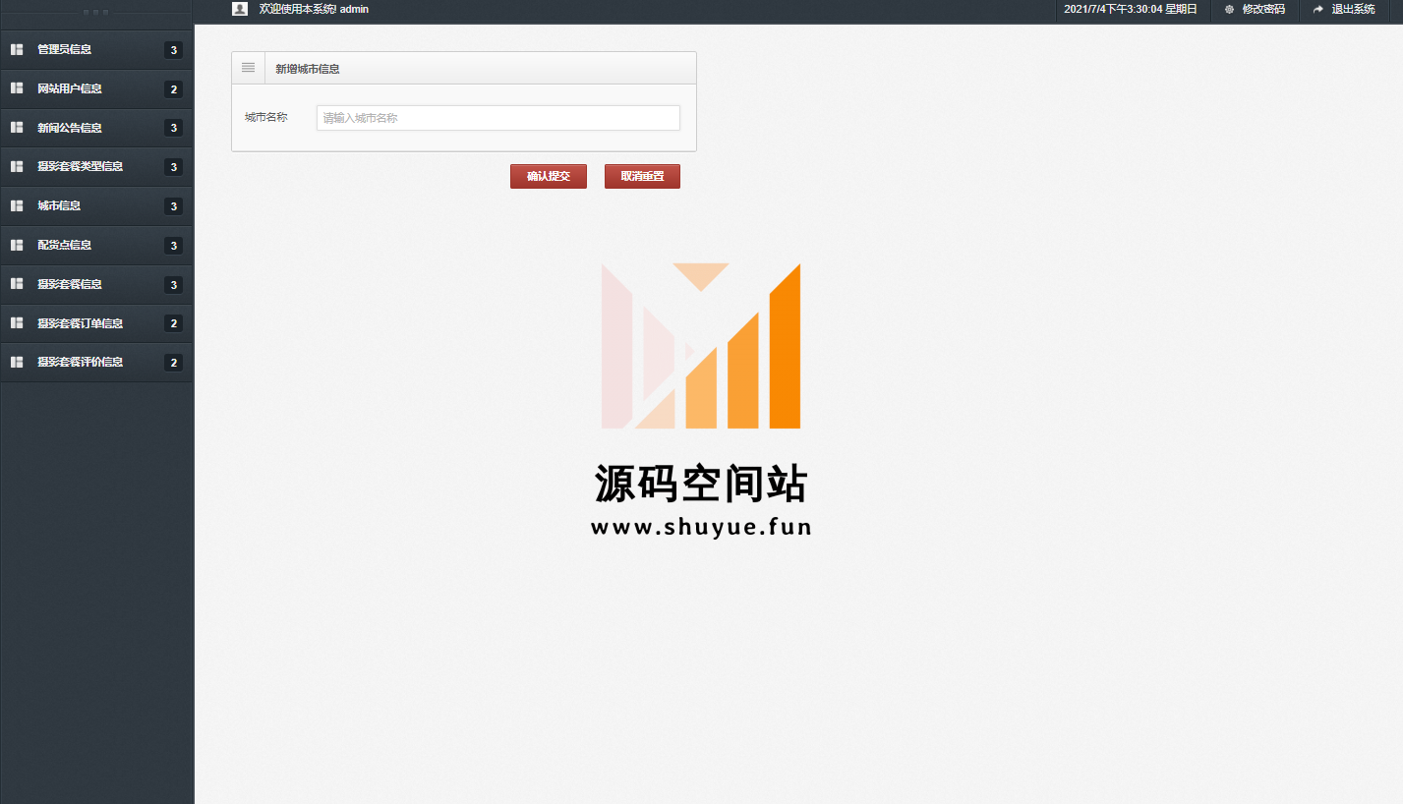Click the badge 2 on 摄影套餐评价信息 row
This screenshot has height=804, width=1403.
173,363
